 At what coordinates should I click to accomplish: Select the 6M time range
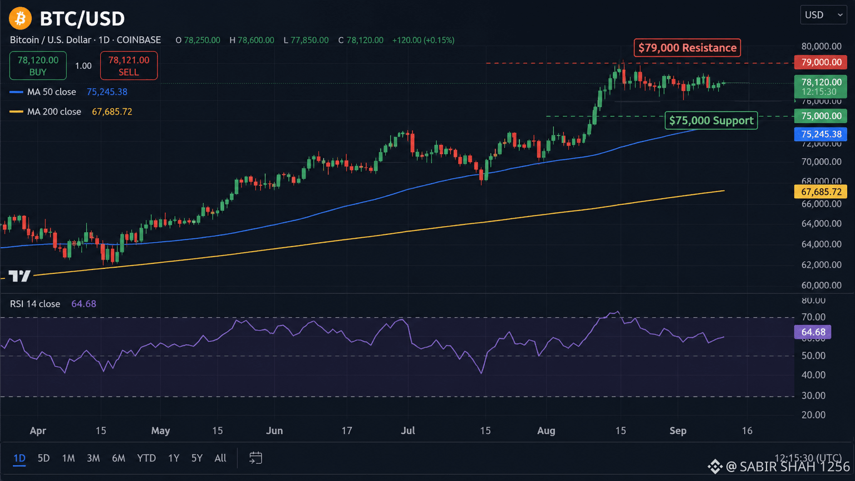(119, 458)
